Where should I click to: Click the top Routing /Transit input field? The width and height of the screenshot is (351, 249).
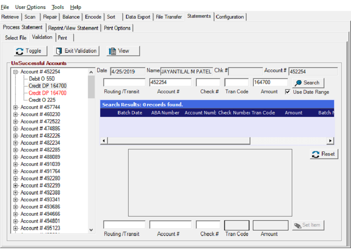tap(124, 82)
